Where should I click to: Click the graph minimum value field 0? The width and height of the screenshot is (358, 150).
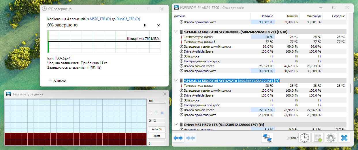tap(157, 143)
